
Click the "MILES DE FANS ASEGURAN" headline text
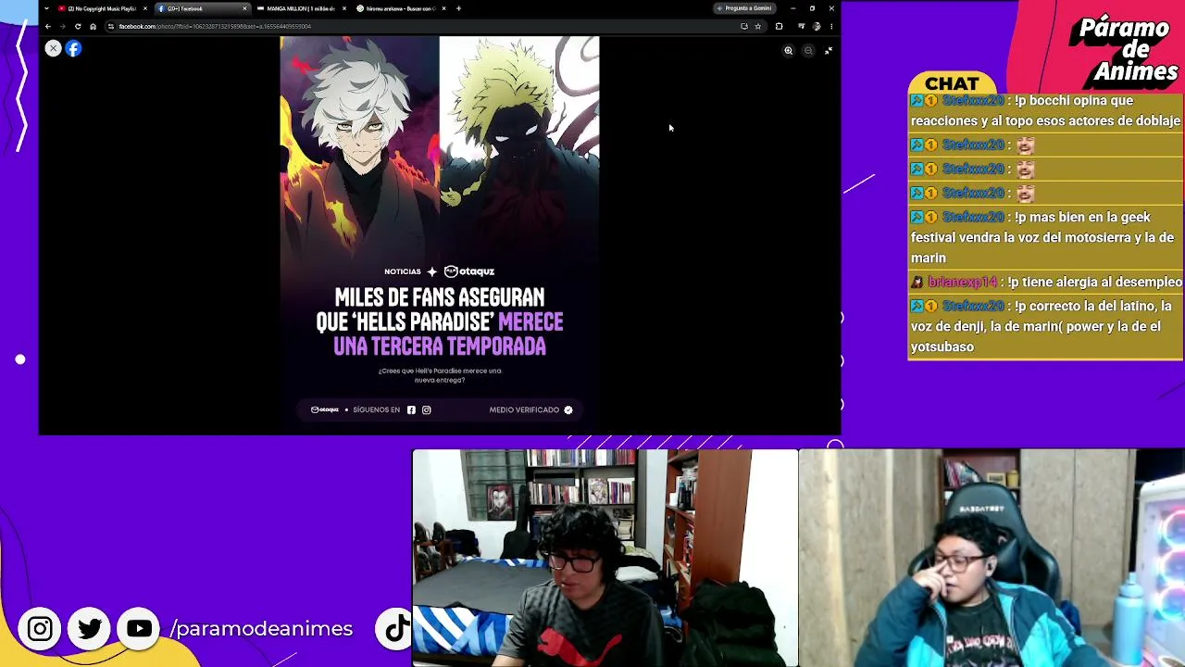440,297
